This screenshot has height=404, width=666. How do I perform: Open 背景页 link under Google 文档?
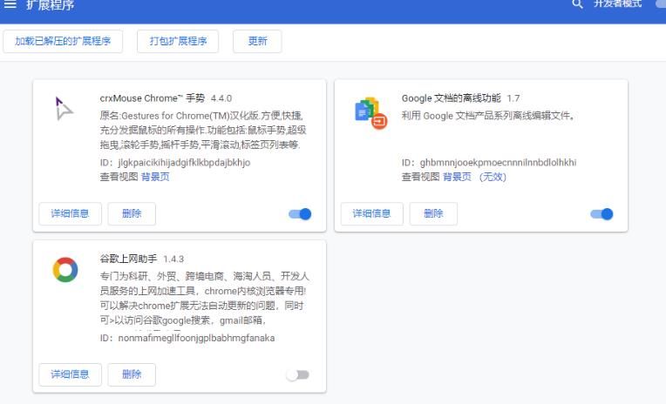457,177
